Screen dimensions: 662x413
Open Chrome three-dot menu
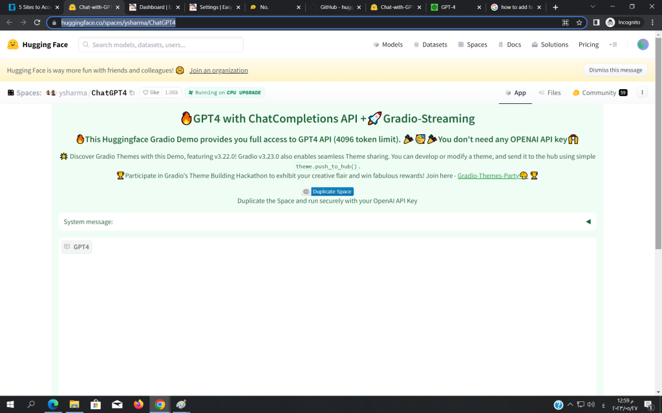click(653, 23)
